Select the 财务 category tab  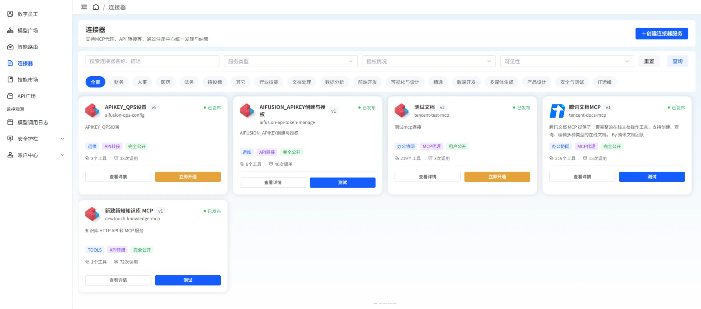119,82
